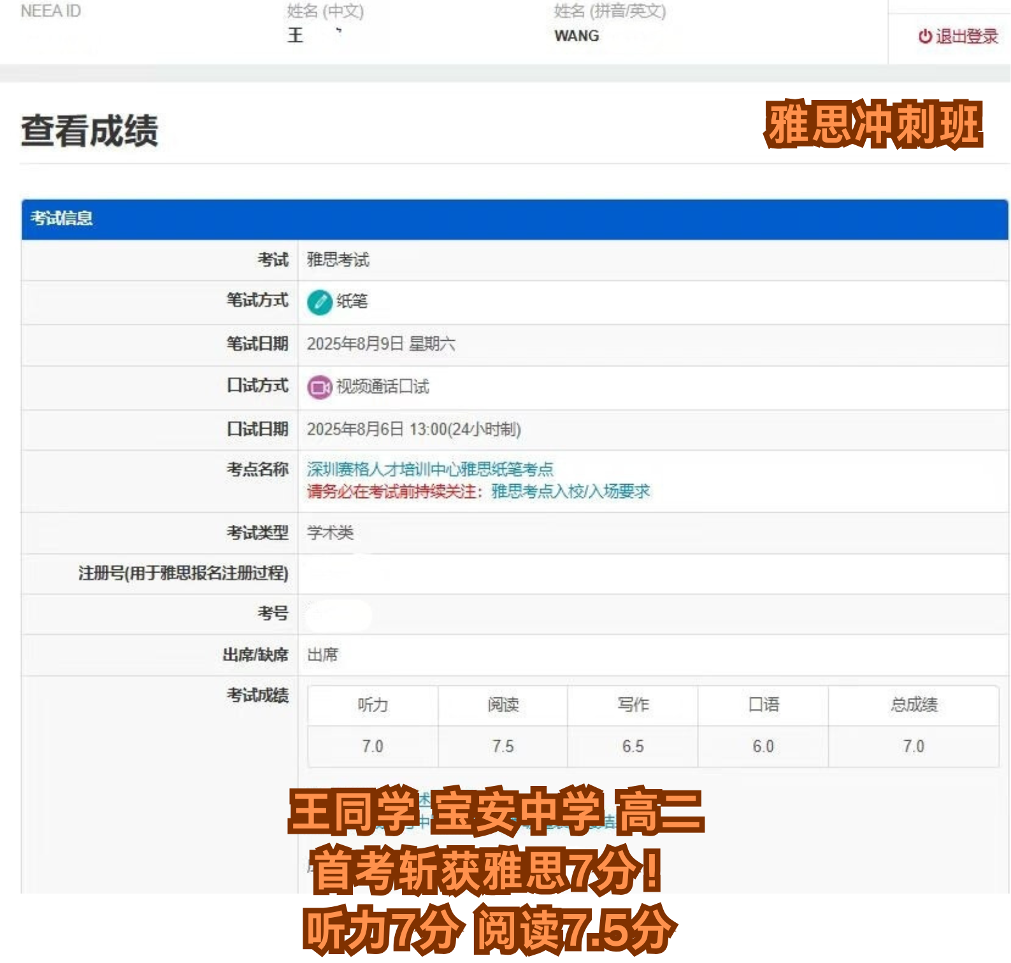Screen dimensions: 1011x963
Task: Click the 7.5 reading score cell
Action: [503, 746]
